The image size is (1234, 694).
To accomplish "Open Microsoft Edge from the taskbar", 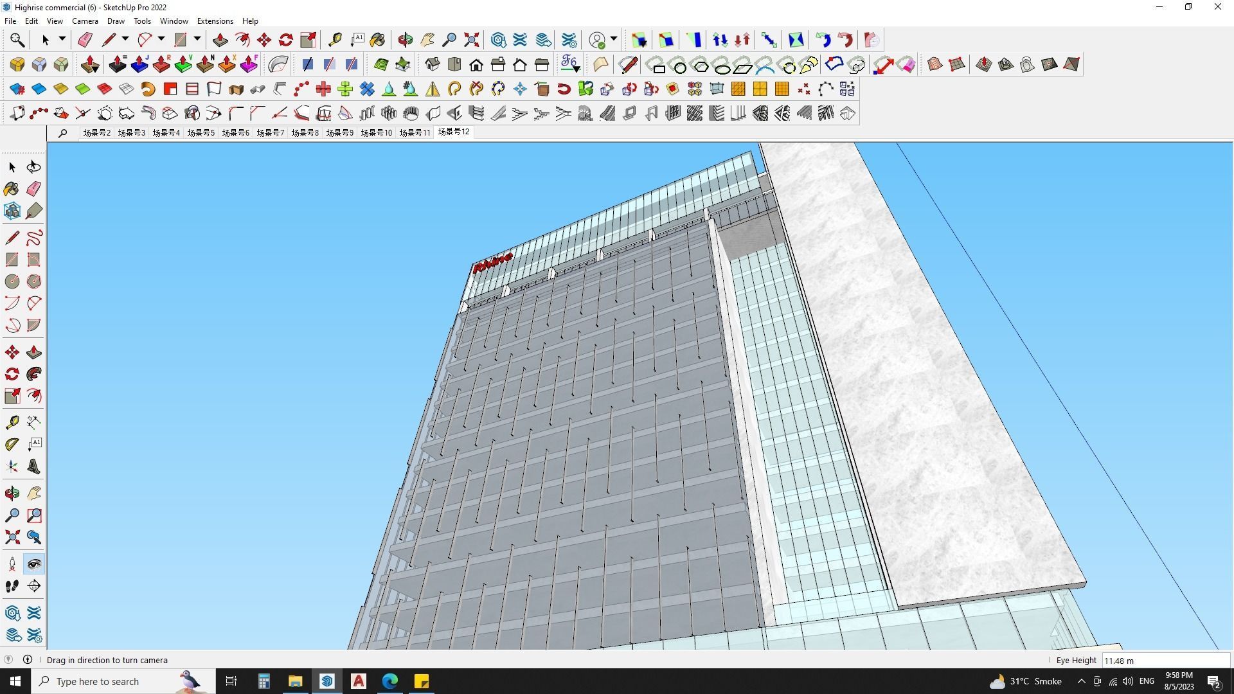I will click(x=390, y=681).
